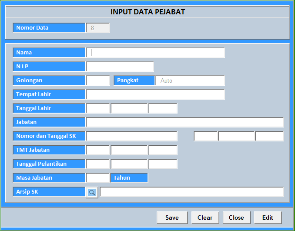Click the Tanggal Lahir month box
This screenshot has height=231, width=295.
point(129,108)
